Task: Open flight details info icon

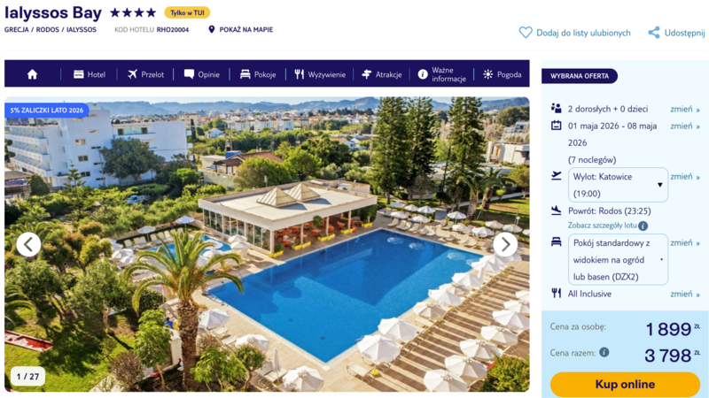Action: click(643, 226)
